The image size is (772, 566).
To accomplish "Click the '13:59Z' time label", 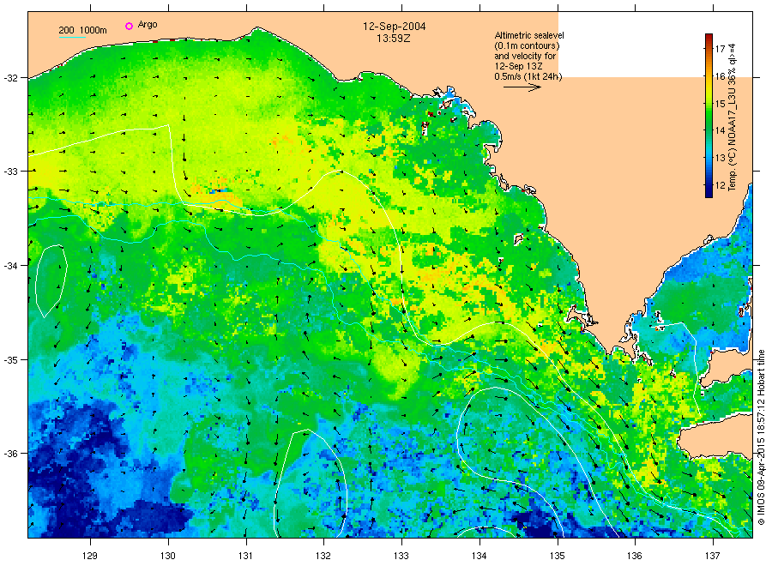I will [394, 39].
